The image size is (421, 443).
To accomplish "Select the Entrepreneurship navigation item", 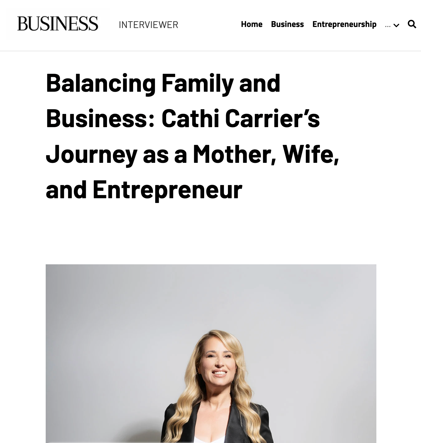I will click(344, 24).
